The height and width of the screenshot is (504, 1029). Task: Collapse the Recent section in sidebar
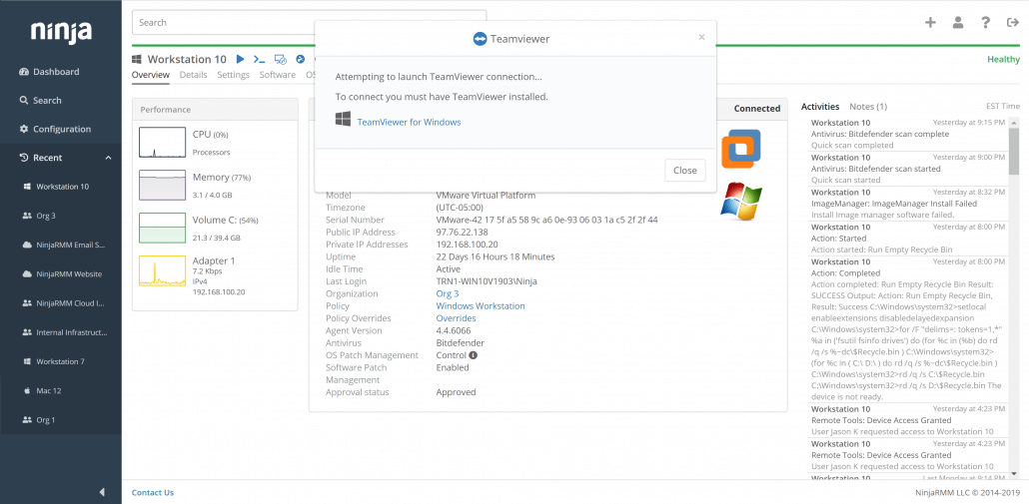(108, 158)
